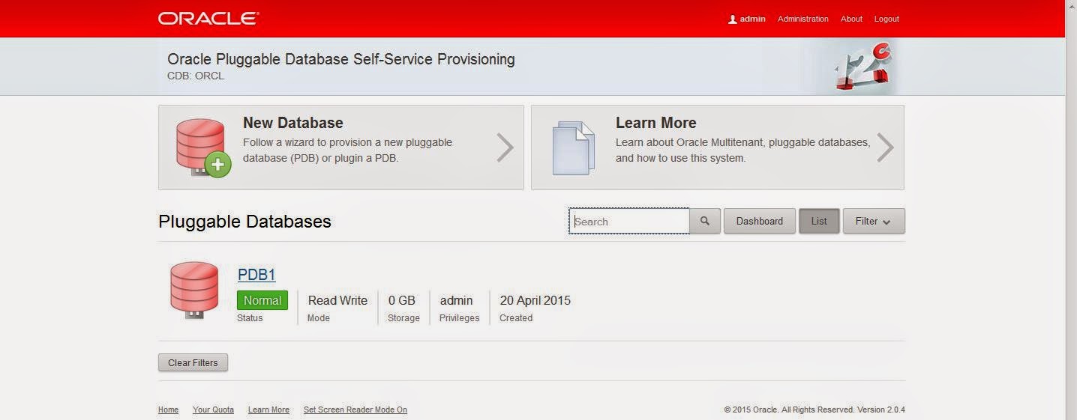1077x420 pixels.
Task: Click the New Database icon with plus
Action: click(202, 147)
